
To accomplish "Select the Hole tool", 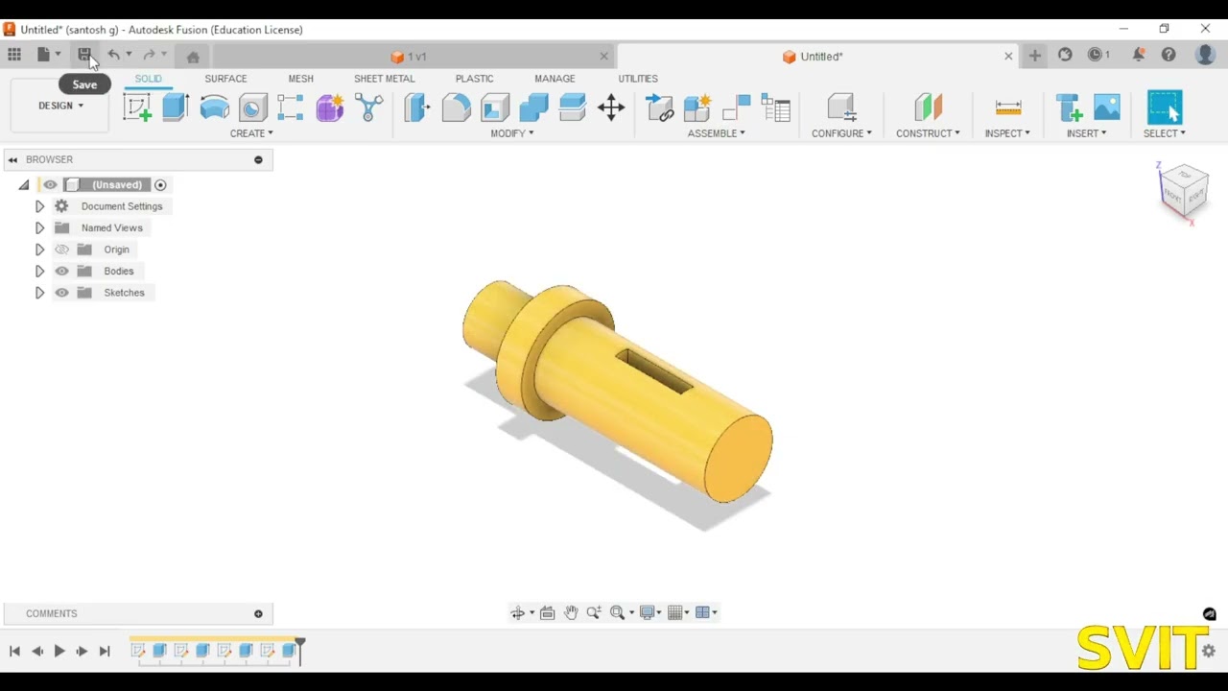I will pos(253,107).
